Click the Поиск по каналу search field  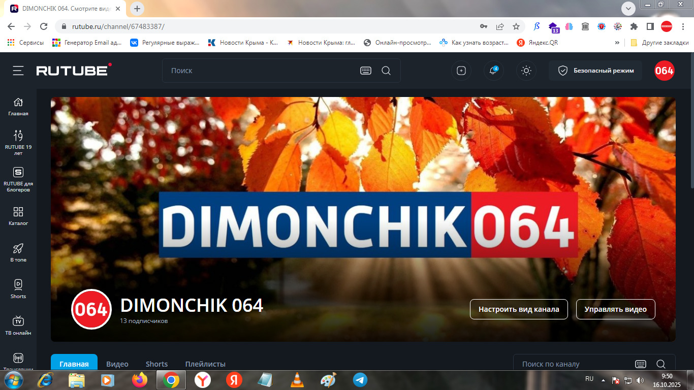click(x=574, y=364)
